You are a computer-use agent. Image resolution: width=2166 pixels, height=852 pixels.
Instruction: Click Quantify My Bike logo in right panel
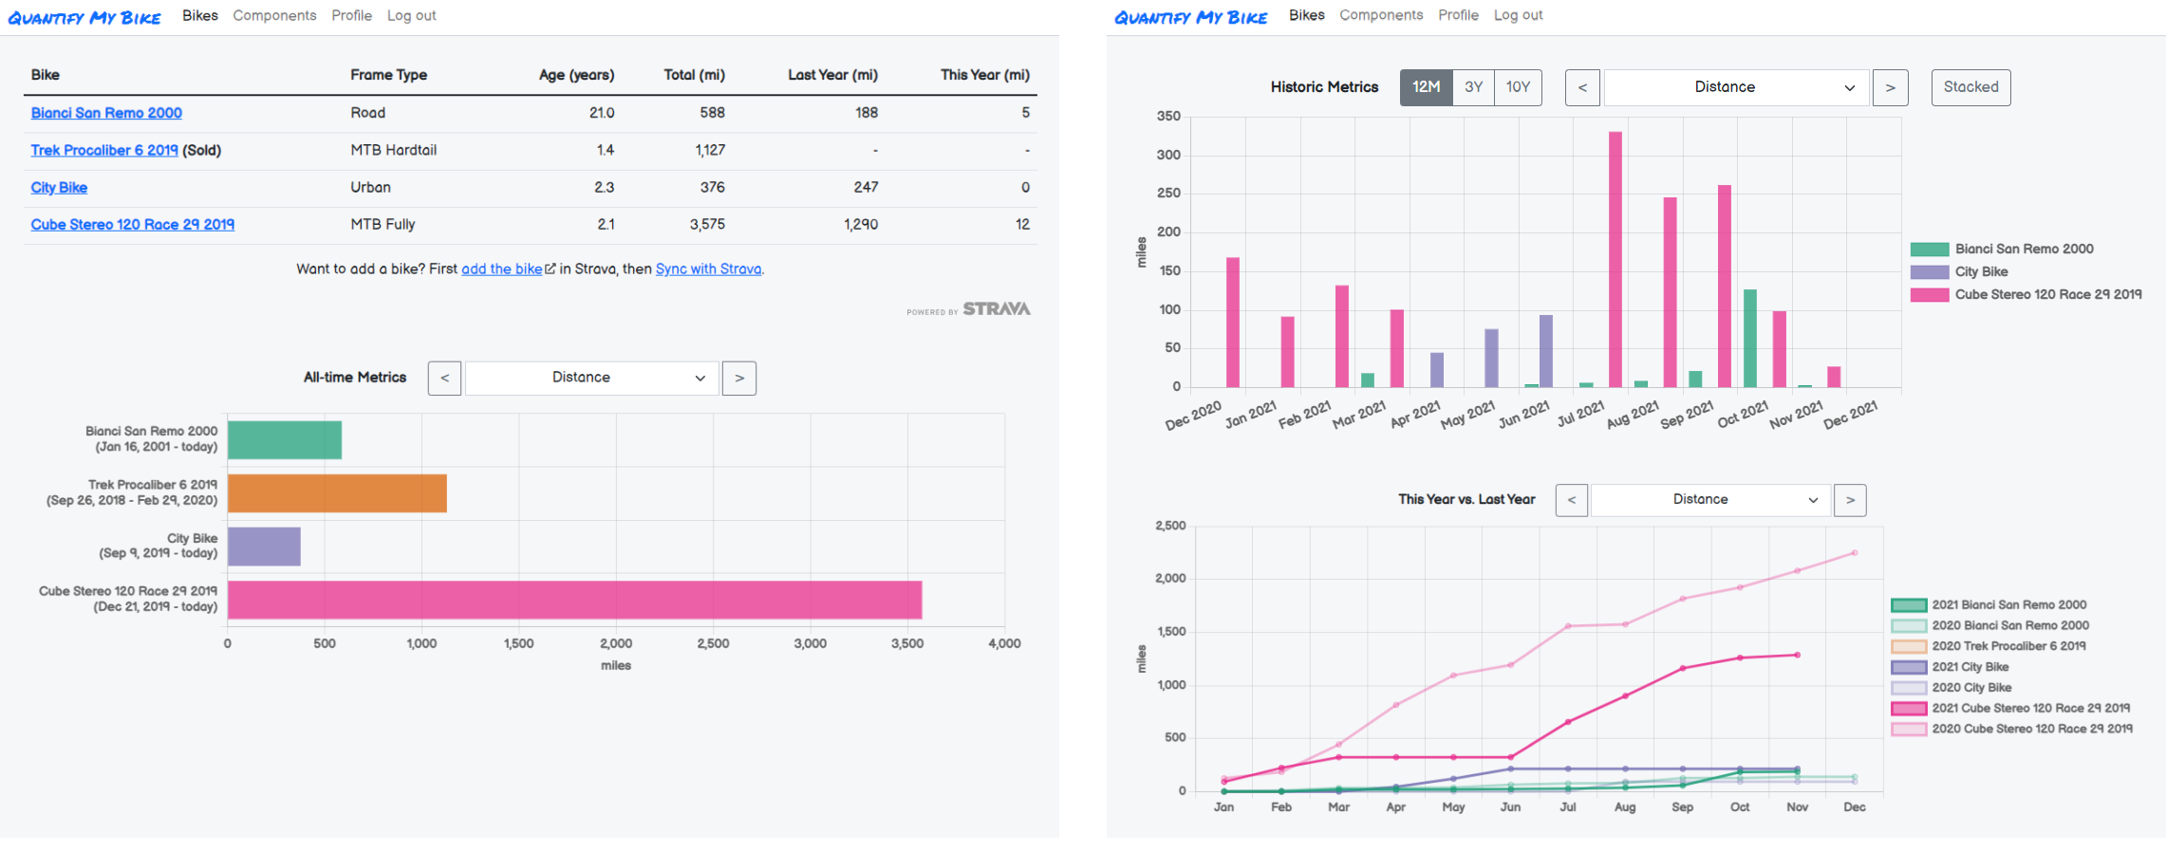click(x=1190, y=17)
